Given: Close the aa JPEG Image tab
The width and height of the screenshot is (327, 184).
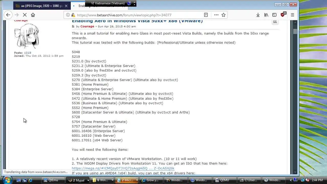Looking at the screenshot, I should 66,6.
